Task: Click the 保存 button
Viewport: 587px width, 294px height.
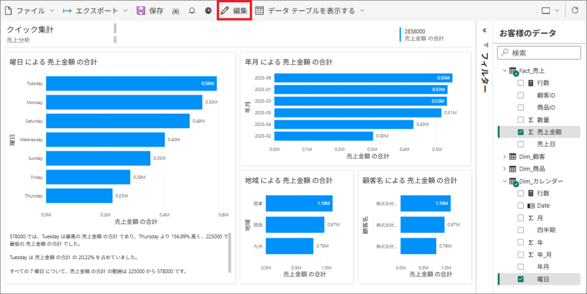Action: (150, 11)
